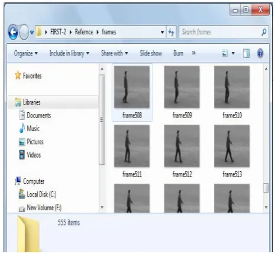Click the Local Disk (C:) drive icon
This screenshot has height=254, width=275.
point(22,194)
